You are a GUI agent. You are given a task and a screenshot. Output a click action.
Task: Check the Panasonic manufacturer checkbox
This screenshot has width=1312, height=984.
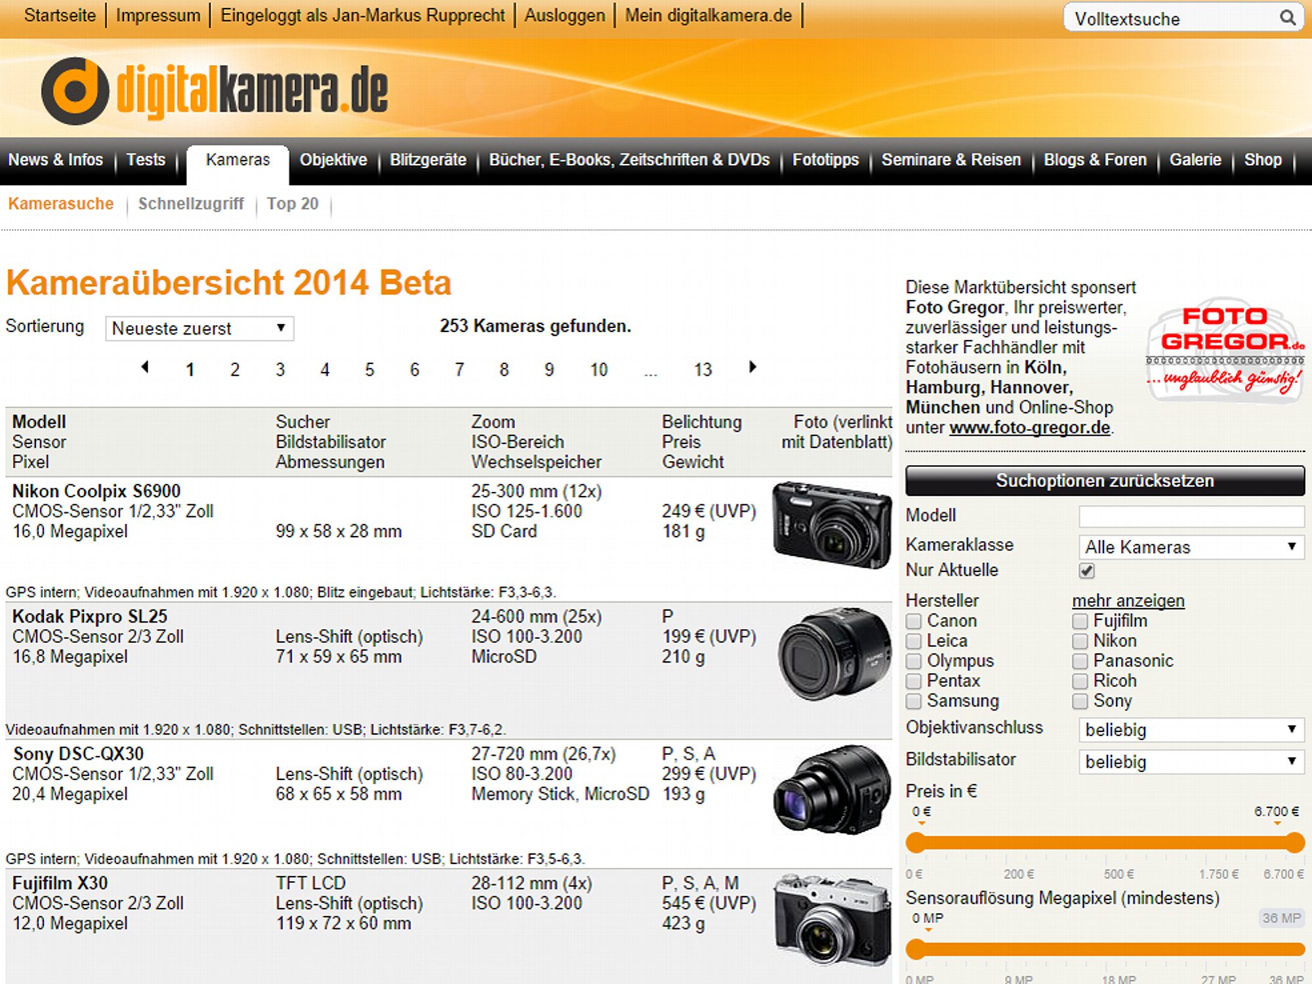[1080, 661]
